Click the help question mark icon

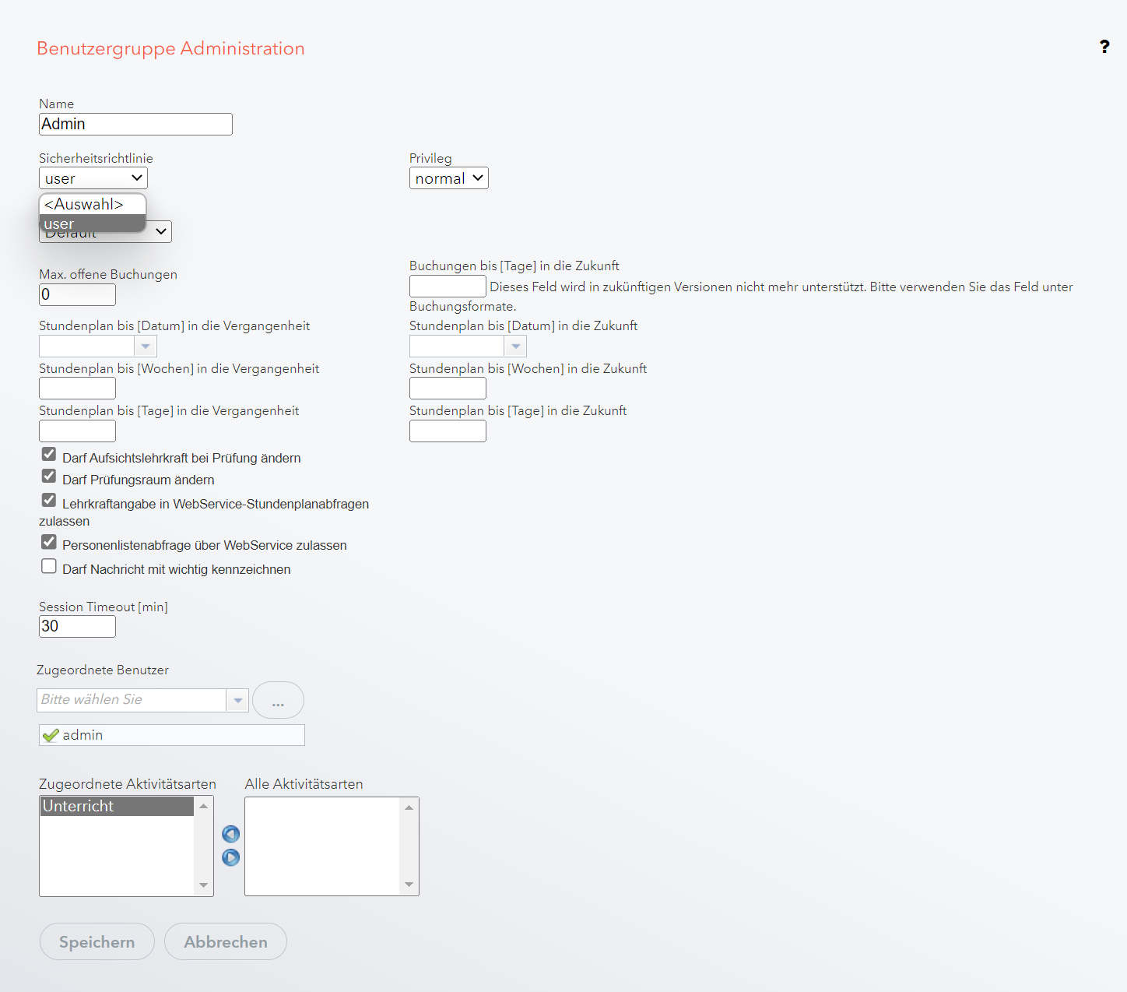click(x=1104, y=47)
